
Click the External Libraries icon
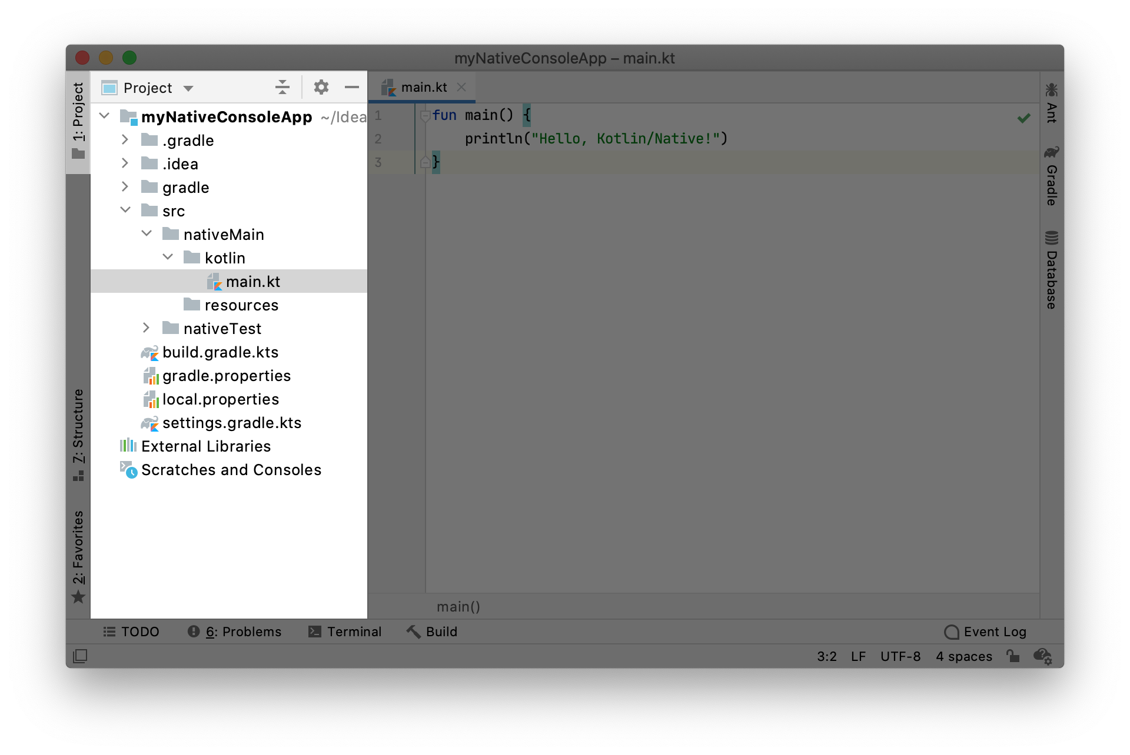pos(128,446)
